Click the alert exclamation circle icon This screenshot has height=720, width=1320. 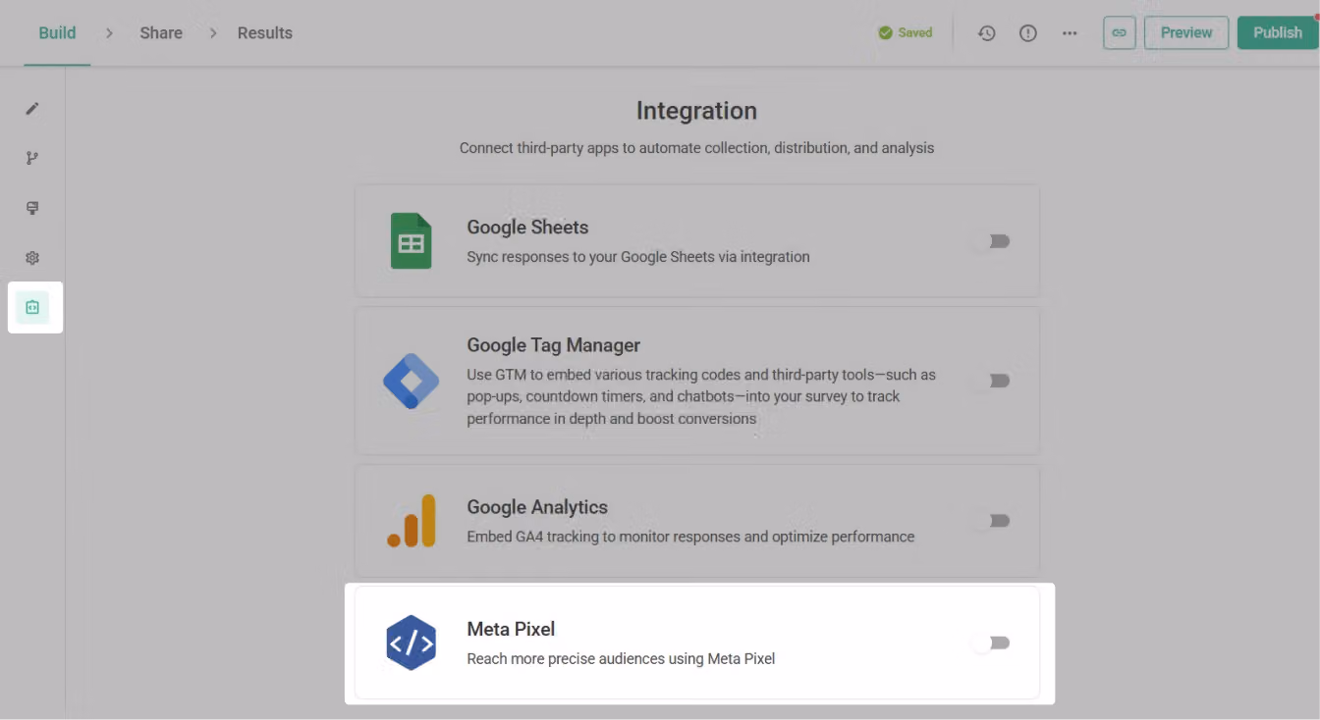1028,33
